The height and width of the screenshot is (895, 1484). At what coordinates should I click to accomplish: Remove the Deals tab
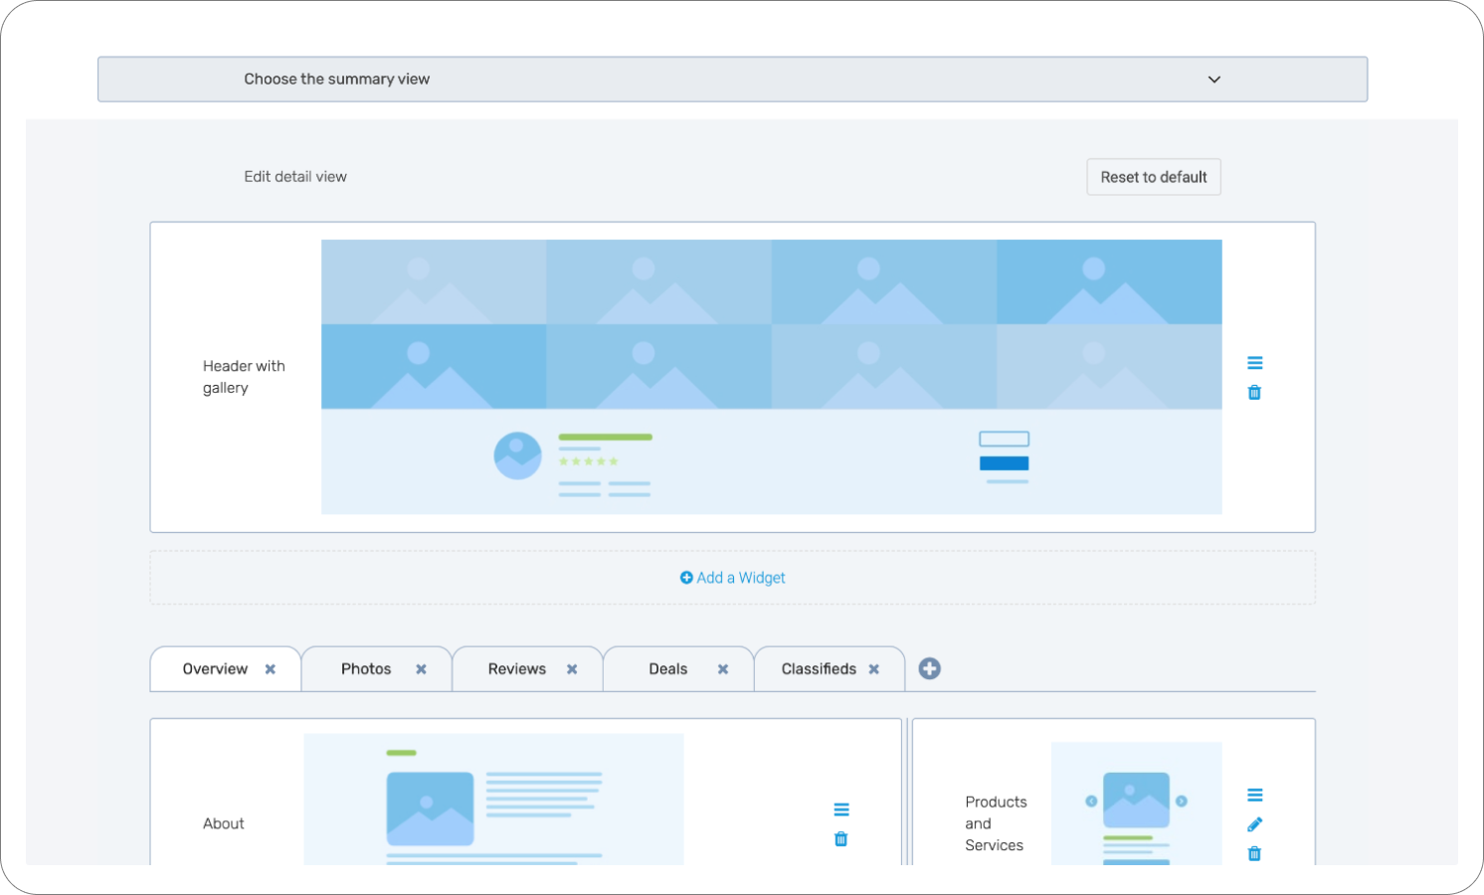pos(723,669)
